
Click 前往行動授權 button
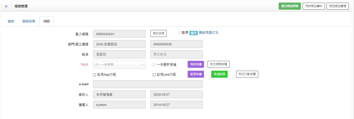click(247, 74)
